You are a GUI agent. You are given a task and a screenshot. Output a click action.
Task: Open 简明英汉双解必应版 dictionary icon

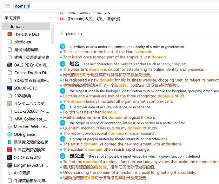[10, 142]
